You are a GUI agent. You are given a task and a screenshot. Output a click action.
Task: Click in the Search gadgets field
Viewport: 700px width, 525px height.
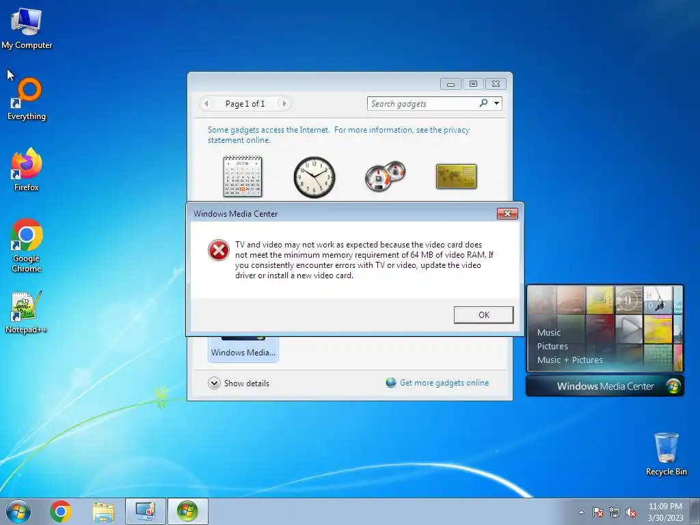[x=422, y=104]
